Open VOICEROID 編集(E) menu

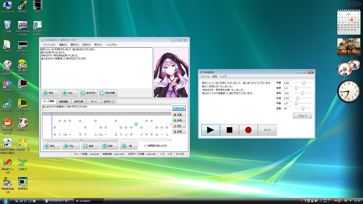click(x=63, y=45)
